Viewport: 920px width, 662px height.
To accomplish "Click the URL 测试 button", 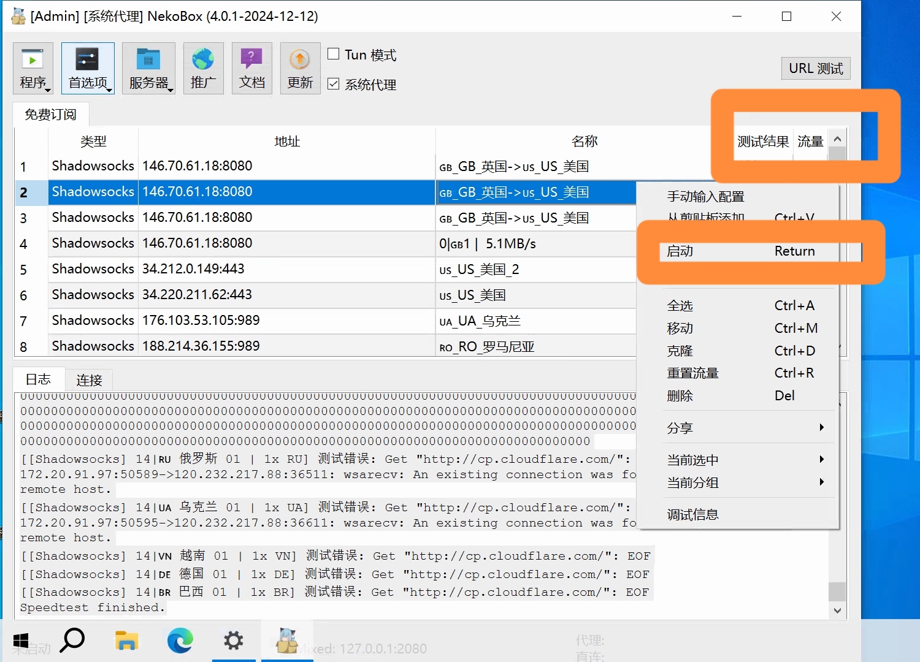I will click(816, 68).
